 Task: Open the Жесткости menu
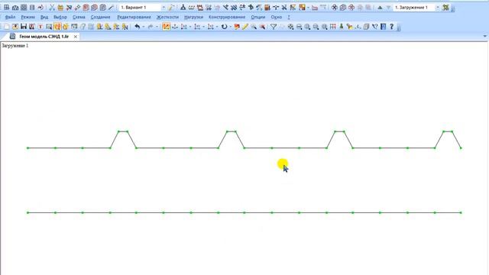(167, 17)
